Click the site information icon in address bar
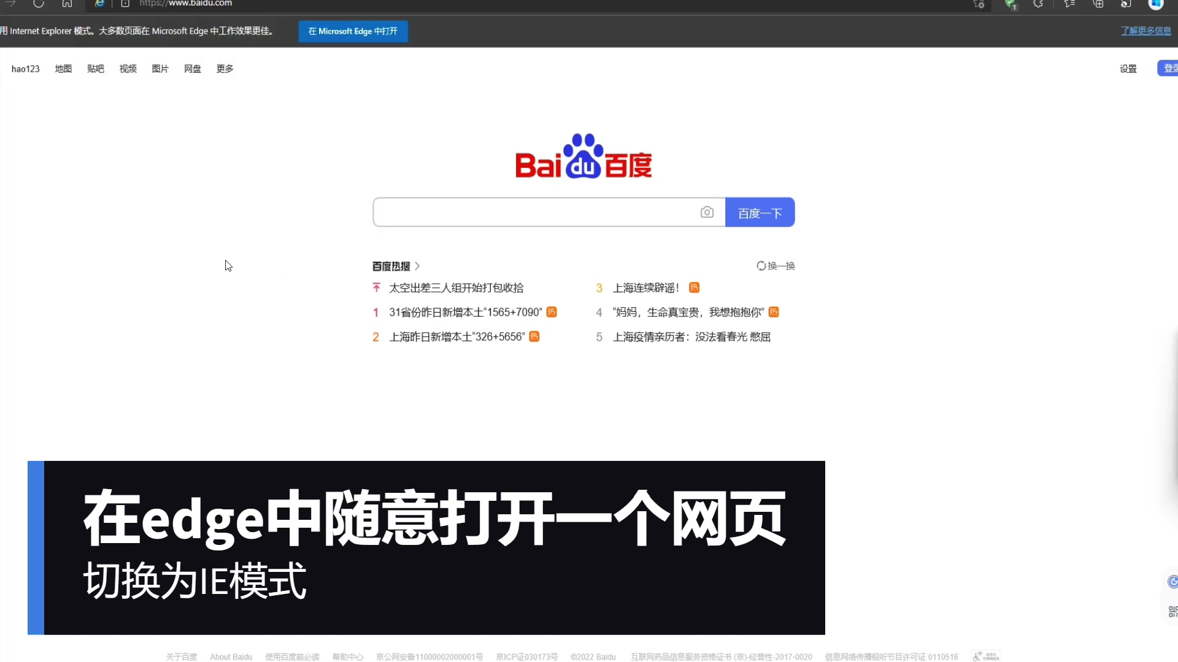The image size is (1178, 662). point(126,4)
